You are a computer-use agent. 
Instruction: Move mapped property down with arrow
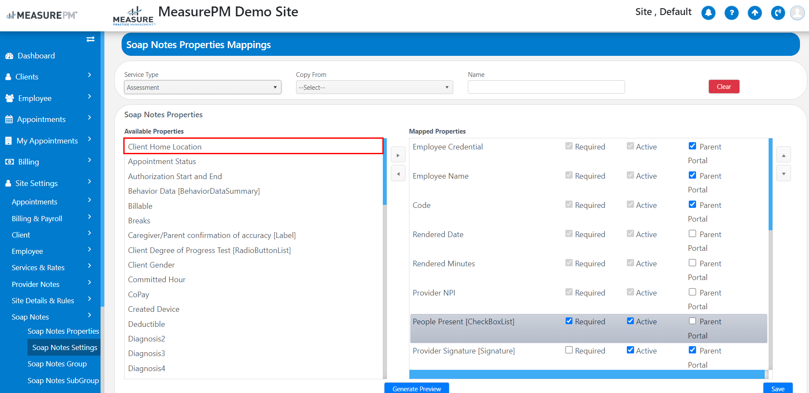(x=784, y=174)
